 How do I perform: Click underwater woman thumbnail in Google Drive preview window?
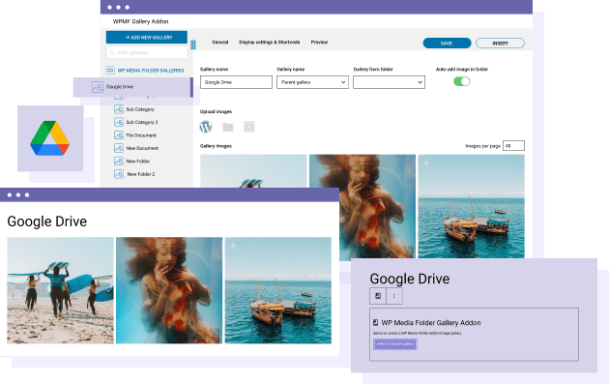(x=169, y=290)
